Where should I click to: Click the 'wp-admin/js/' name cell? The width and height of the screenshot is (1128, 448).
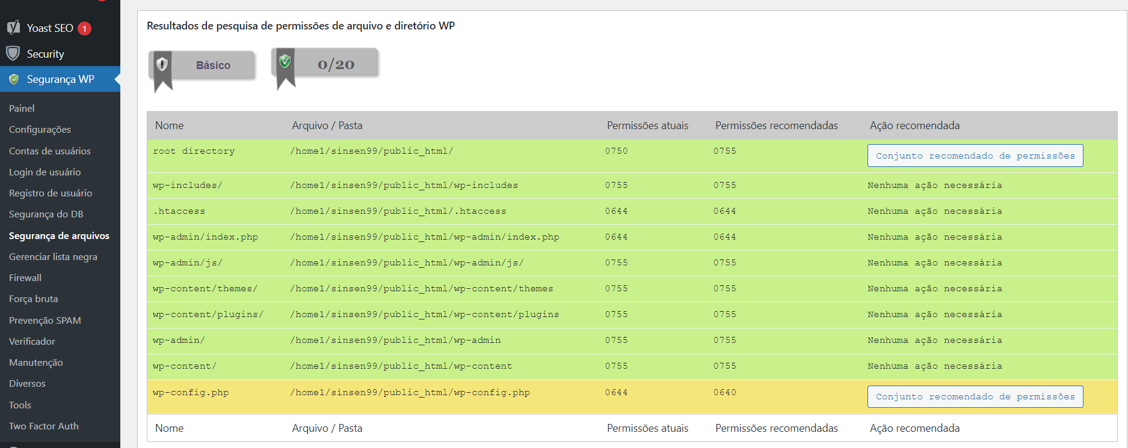pyautogui.click(x=188, y=262)
